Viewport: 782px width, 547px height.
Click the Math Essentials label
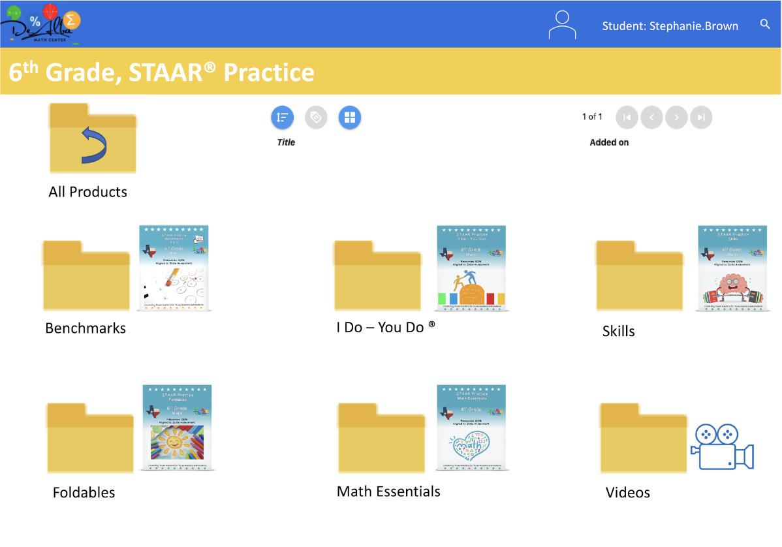tap(388, 492)
